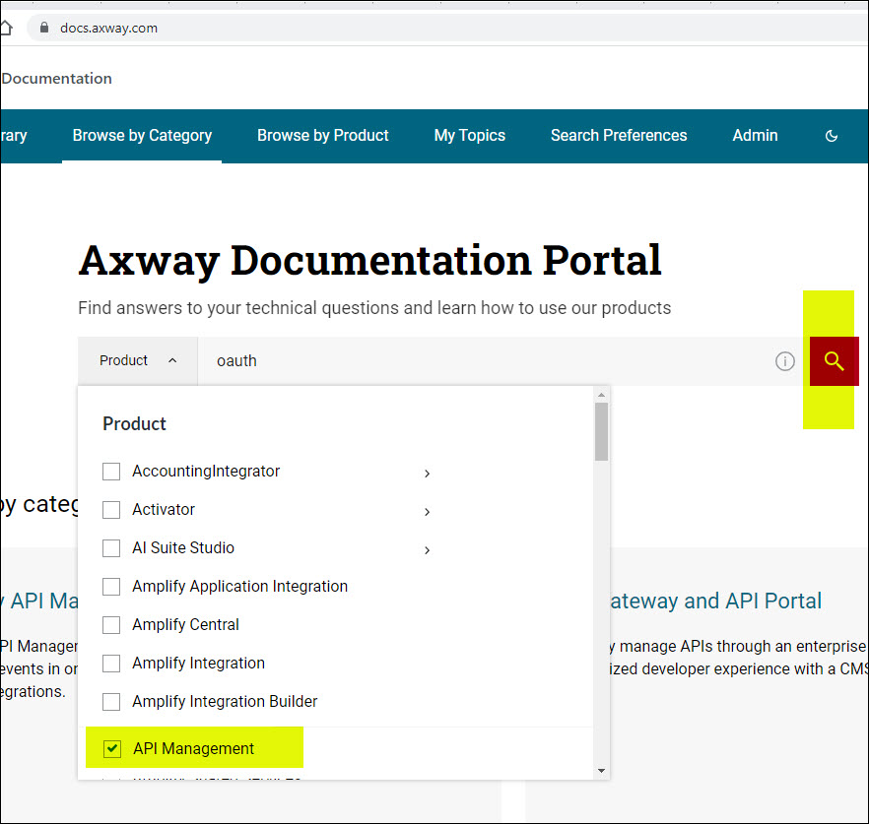Go to the Admin menu item

[x=755, y=136]
